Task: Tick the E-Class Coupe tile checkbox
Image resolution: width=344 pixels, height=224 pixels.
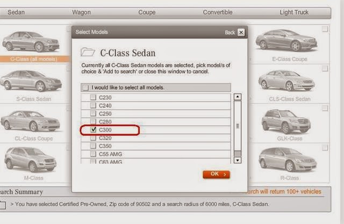Action: [325, 29]
